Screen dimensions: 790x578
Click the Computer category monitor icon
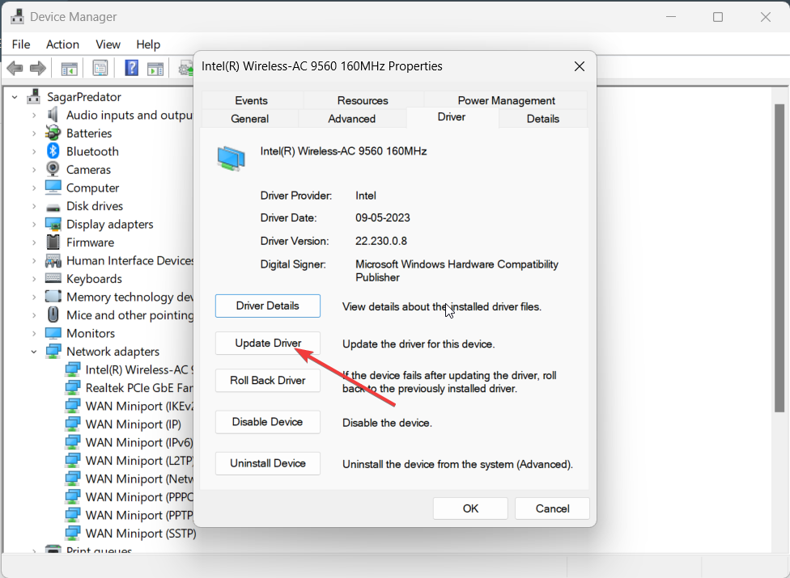coord(53,187)
